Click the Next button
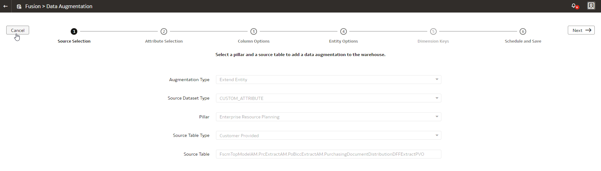 click(581, 30)
